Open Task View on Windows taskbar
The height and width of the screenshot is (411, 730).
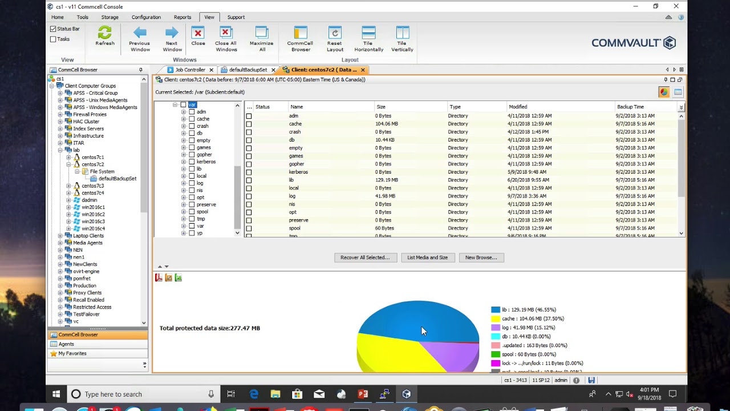(231, 394)
